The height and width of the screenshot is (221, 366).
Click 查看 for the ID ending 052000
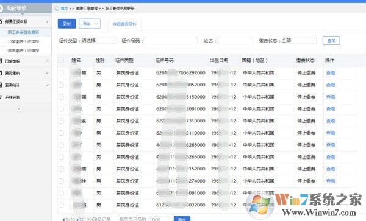[x=331, y=85]
